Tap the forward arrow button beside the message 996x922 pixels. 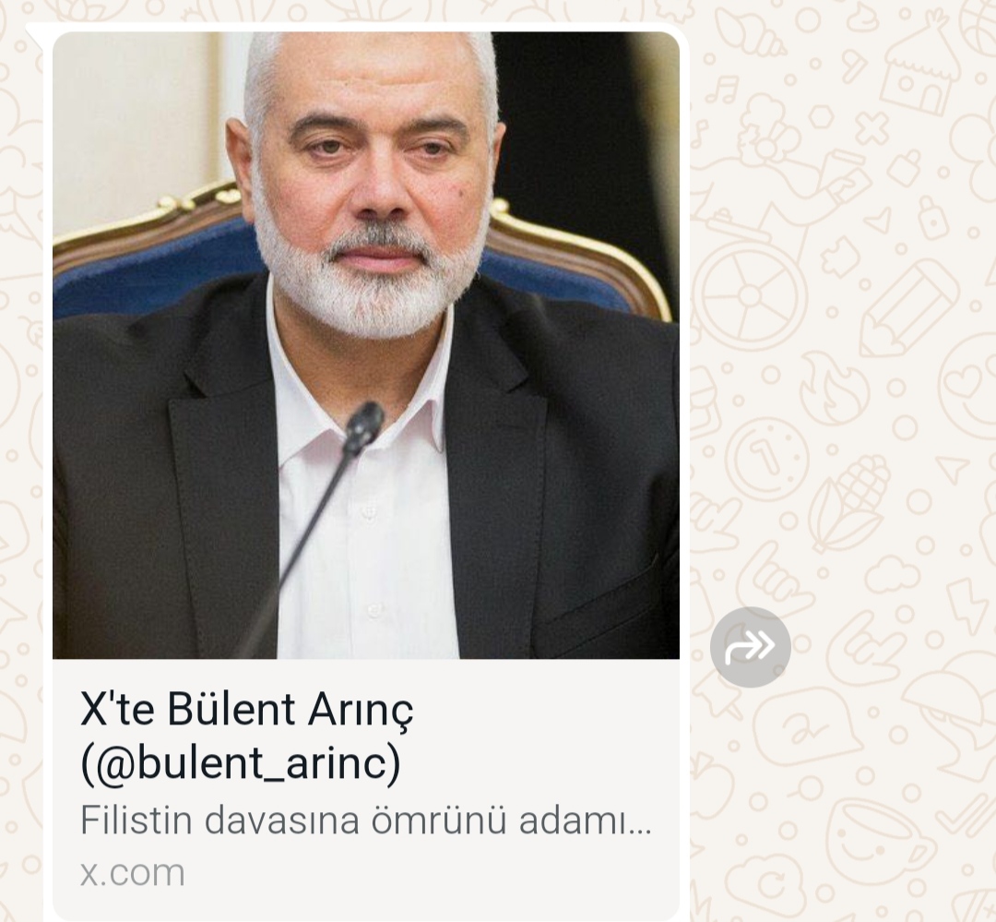tap(750, 647)
